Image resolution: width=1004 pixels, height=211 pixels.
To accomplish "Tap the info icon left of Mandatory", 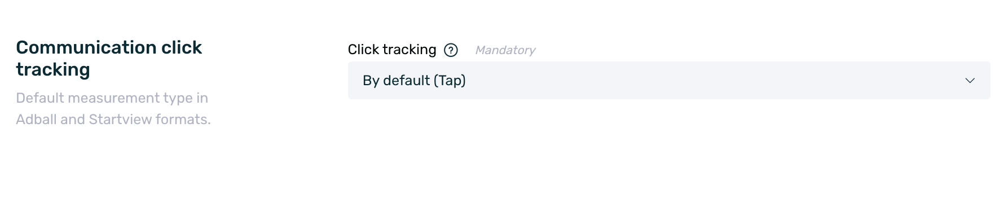I will tap(451, 50).
